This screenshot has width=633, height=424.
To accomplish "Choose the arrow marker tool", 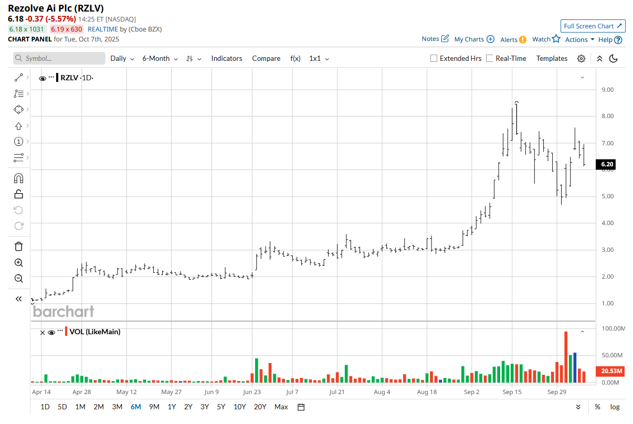I will [18, 126].
